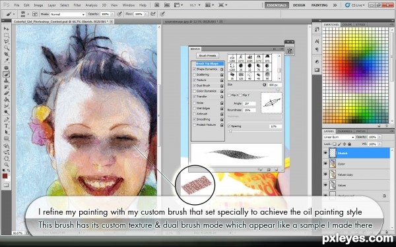
Task: Switch to the Design workspace
Action: click(299, 5)
